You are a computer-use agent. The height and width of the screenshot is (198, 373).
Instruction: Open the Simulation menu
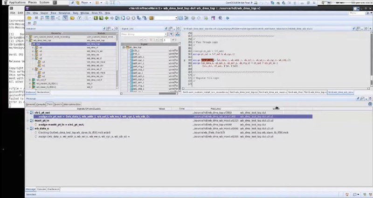(x=64, y=13)
